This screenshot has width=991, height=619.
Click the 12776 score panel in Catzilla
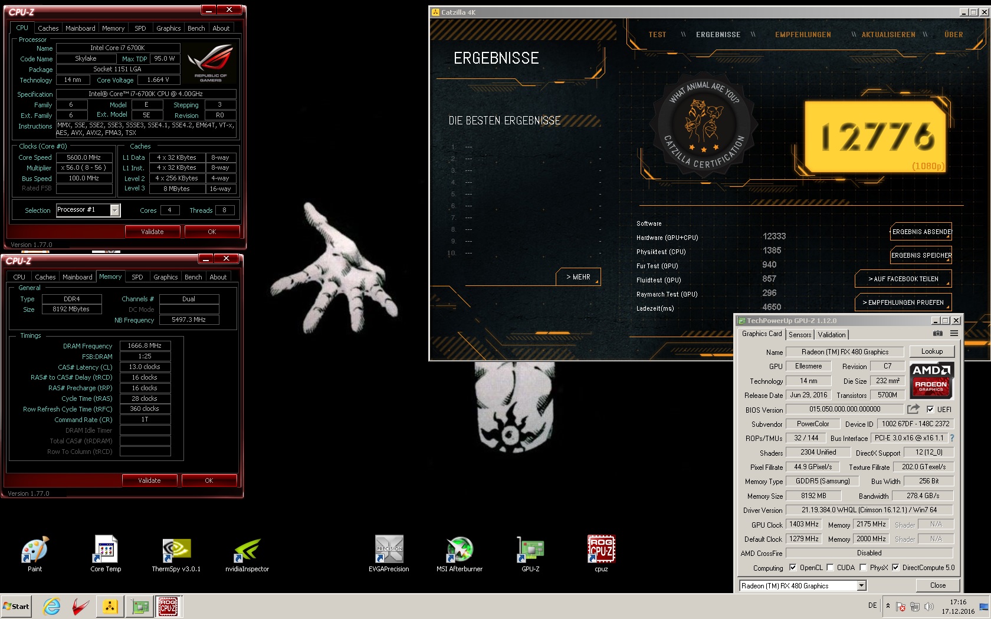point(876,136)
